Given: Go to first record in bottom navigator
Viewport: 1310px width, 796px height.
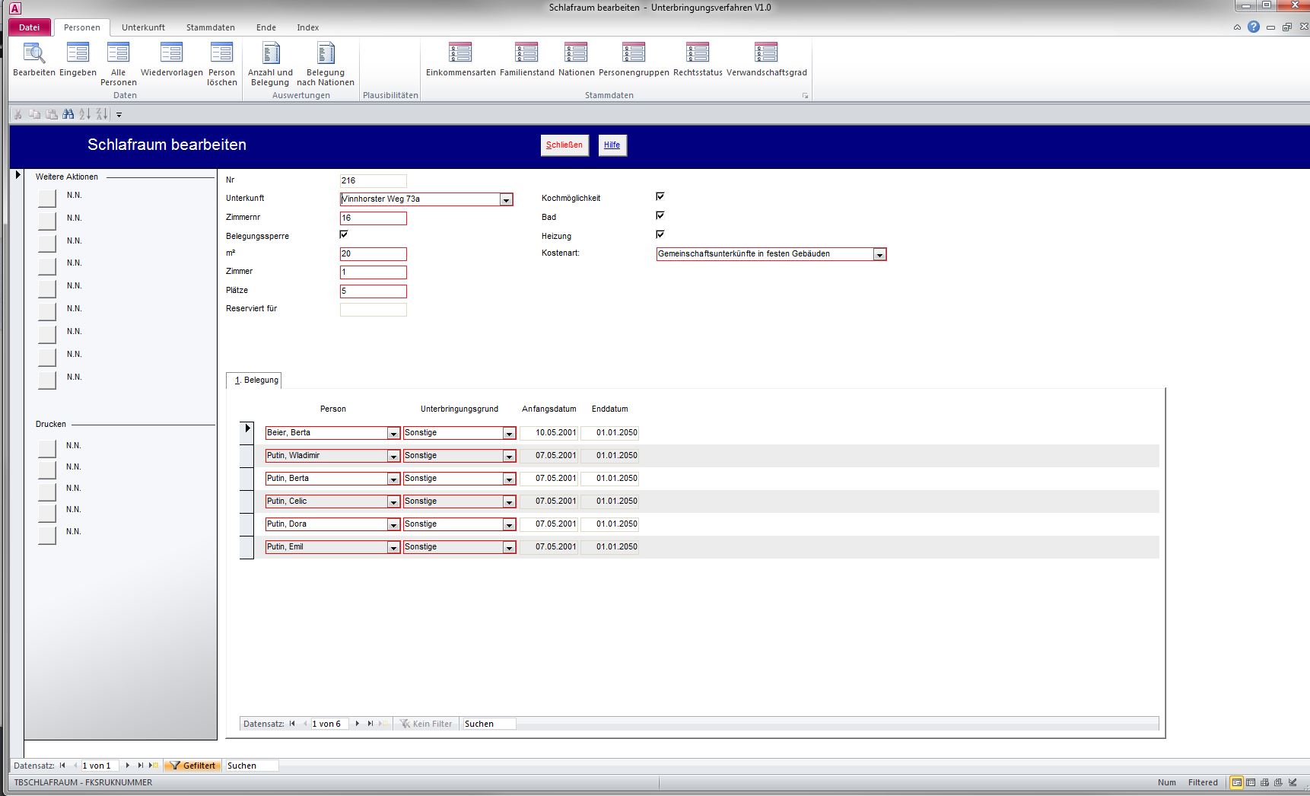Looking at the screenshot, I should point(62,766).
